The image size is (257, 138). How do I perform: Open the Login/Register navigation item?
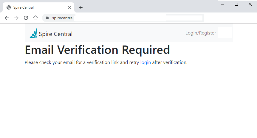[201, 33]
